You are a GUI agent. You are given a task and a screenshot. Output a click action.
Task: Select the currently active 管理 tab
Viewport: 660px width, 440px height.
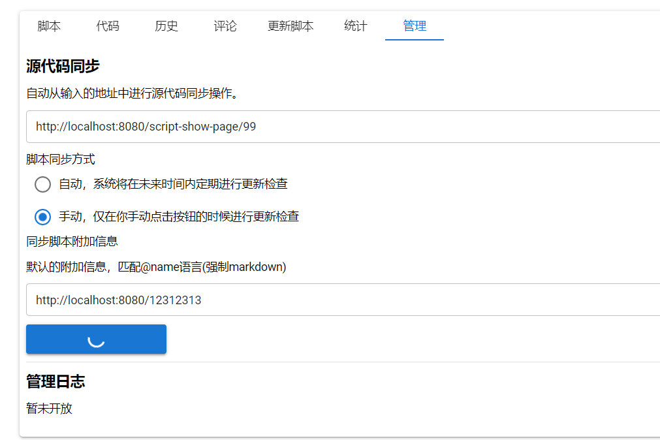point(414,26)
